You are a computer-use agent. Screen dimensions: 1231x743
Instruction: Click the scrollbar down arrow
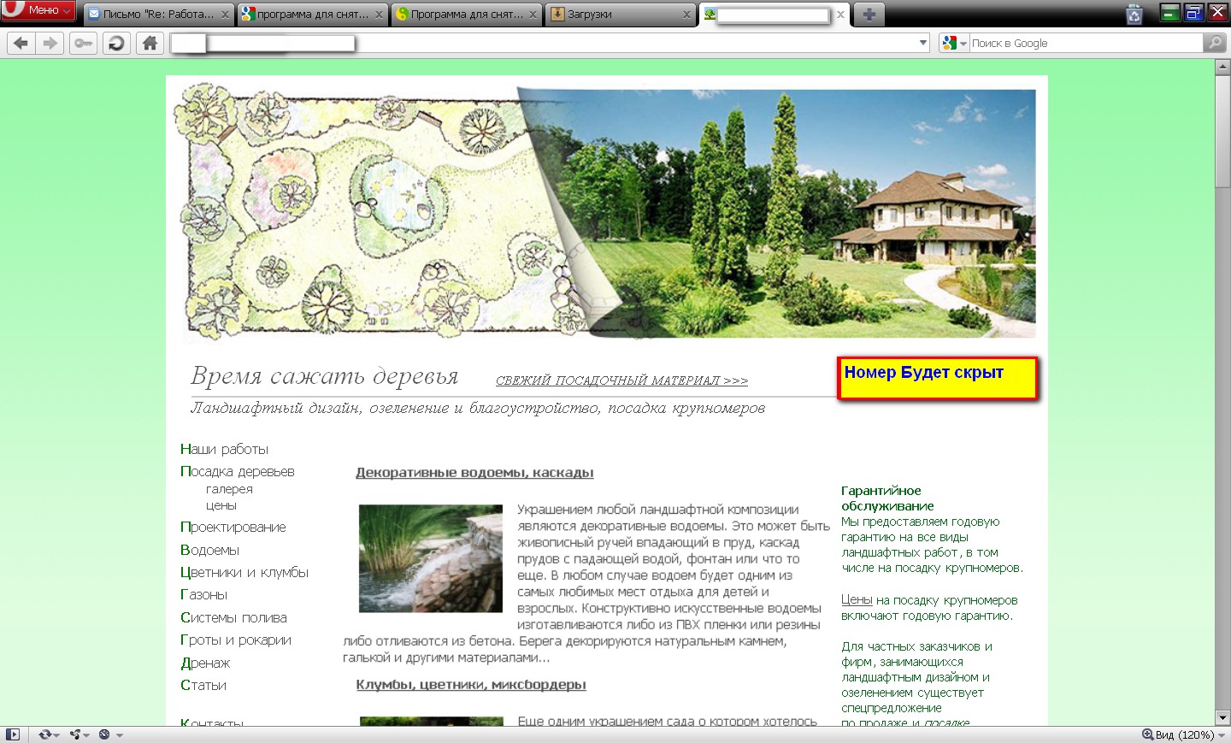tap(1222, 718)
